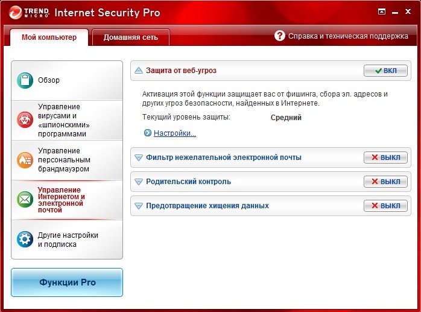The height and width of the screenshot is (312, 421).
Task: Turn off web threat protection ВКЛ toggle
Action: click(385, 71)
